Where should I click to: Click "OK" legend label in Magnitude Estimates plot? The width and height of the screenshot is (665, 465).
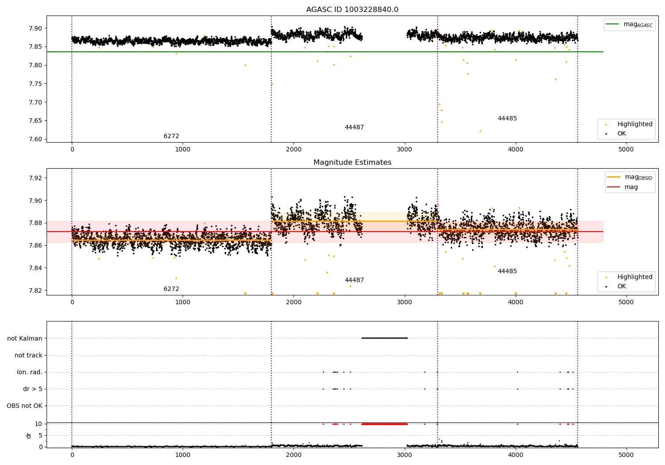[x=622, y=287]
